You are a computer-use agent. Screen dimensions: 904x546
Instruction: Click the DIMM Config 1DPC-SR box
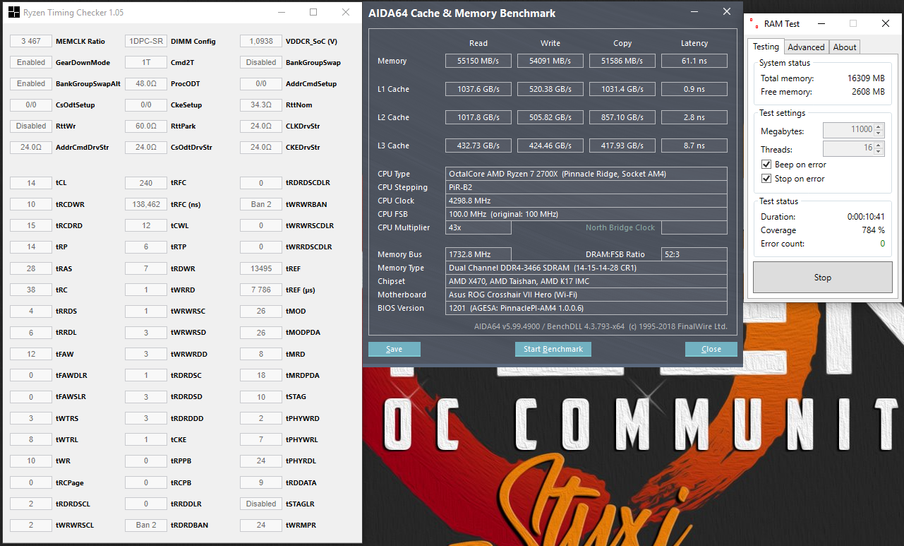point(146,41)
